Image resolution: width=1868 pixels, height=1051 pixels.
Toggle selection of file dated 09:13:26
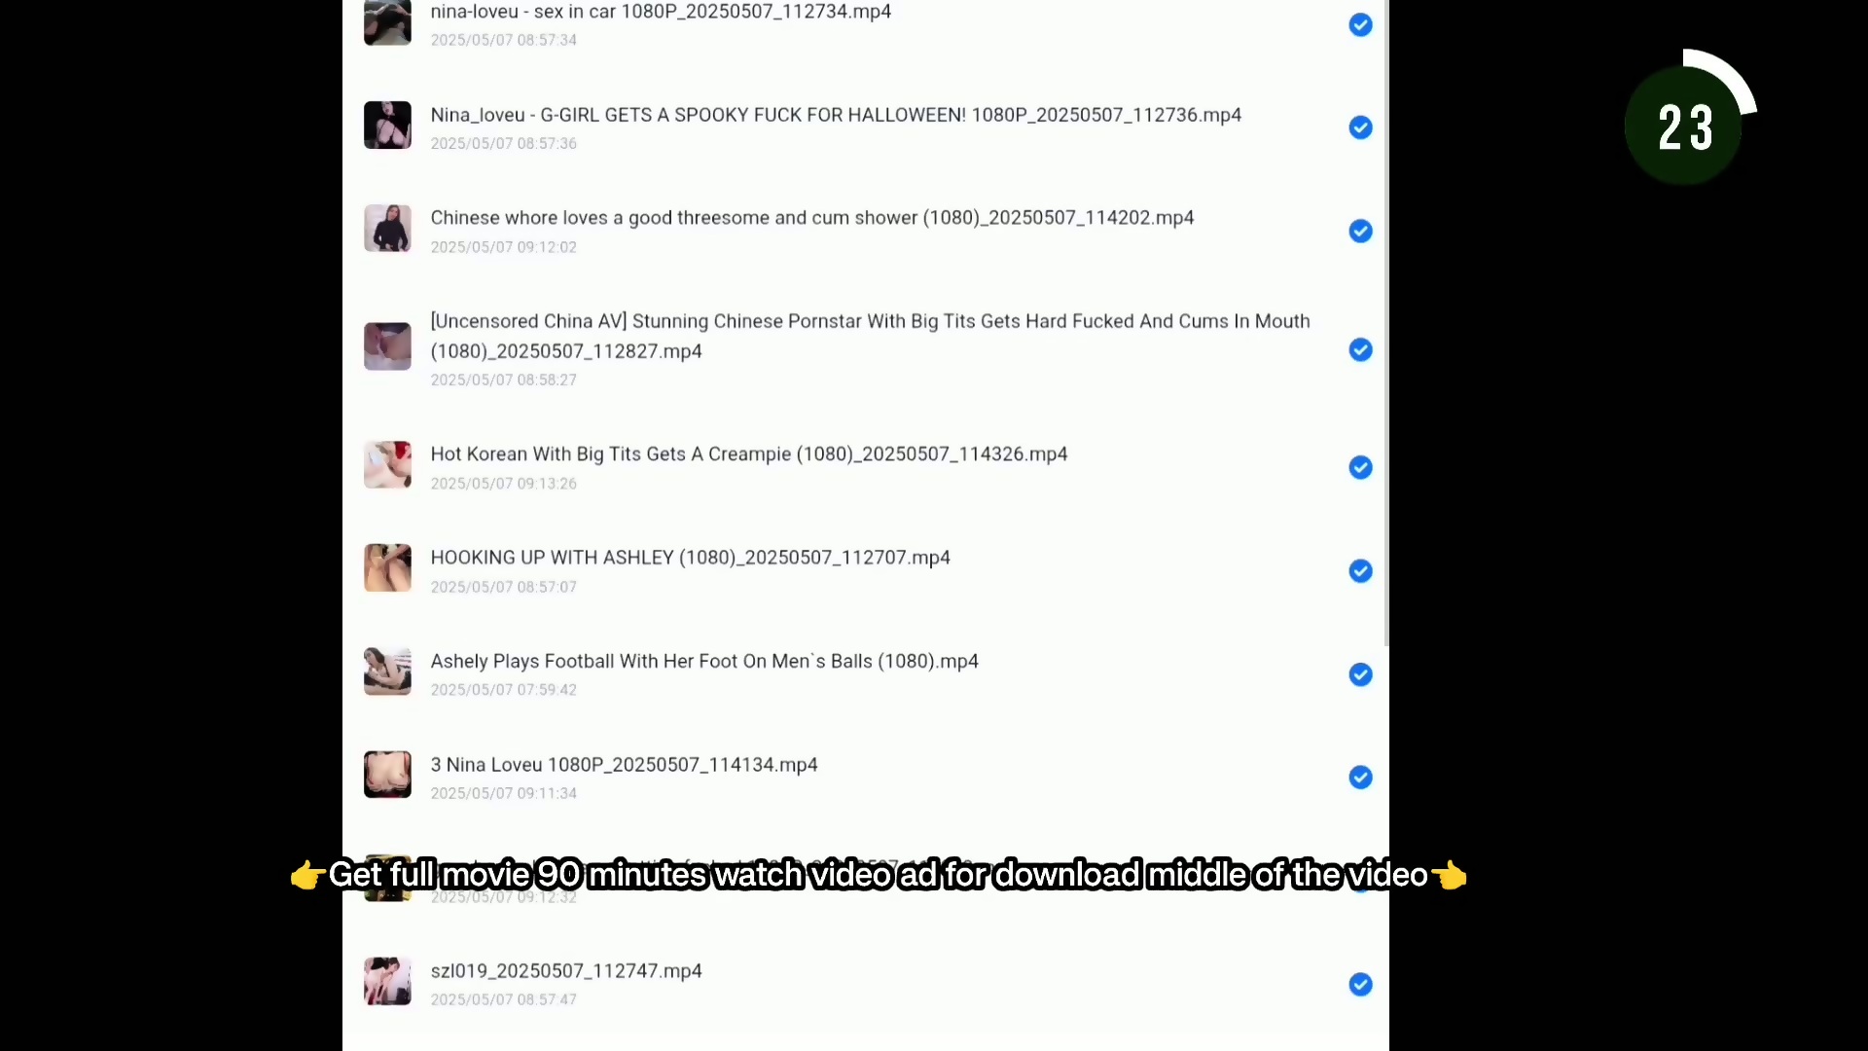click(1360, 468)
